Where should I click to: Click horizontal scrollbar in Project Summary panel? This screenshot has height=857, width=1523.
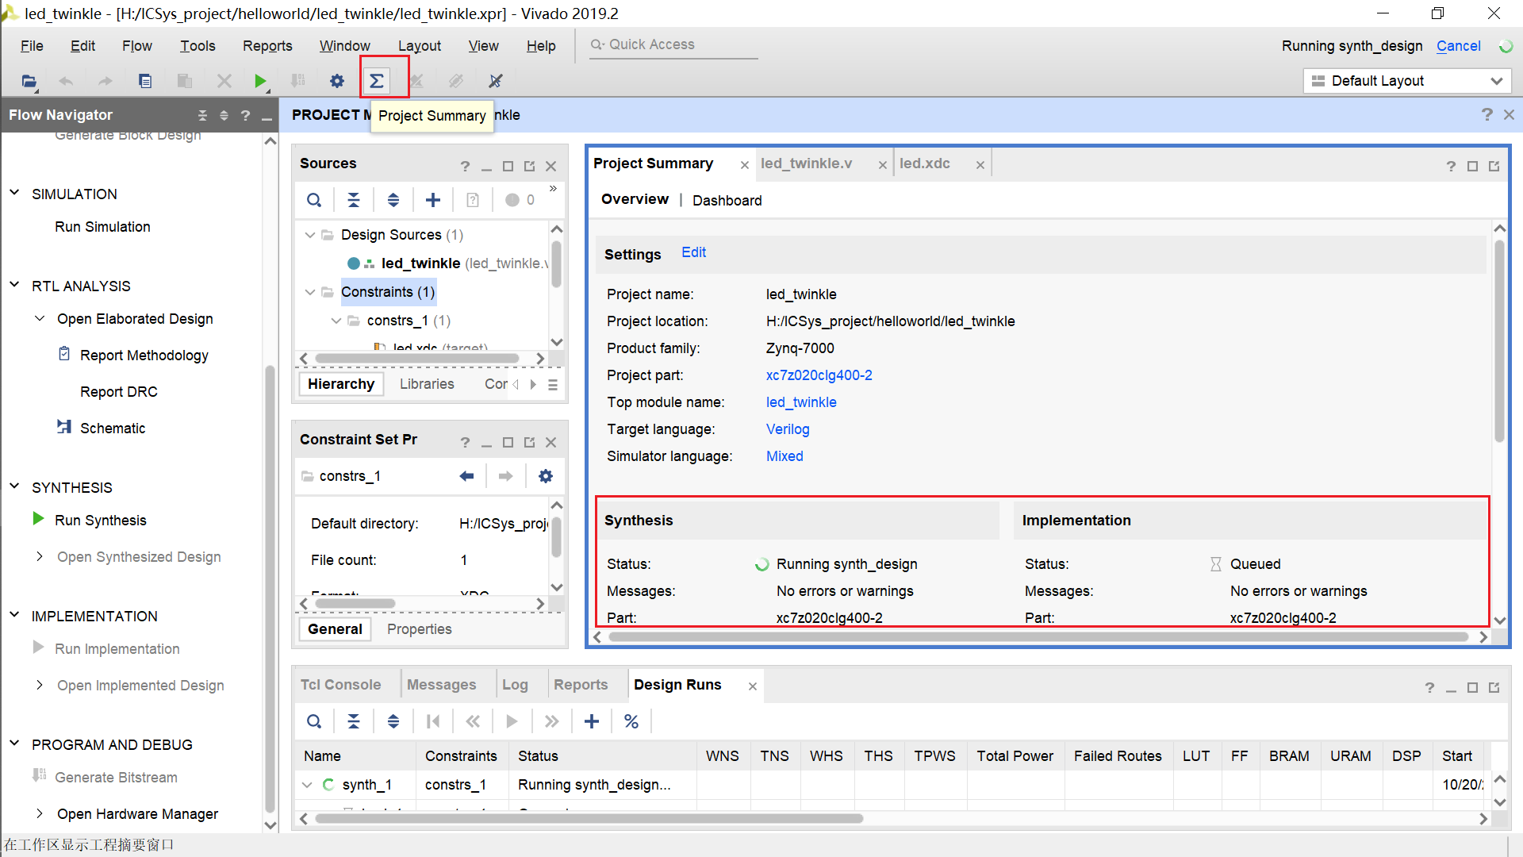tap(1038, 637)
